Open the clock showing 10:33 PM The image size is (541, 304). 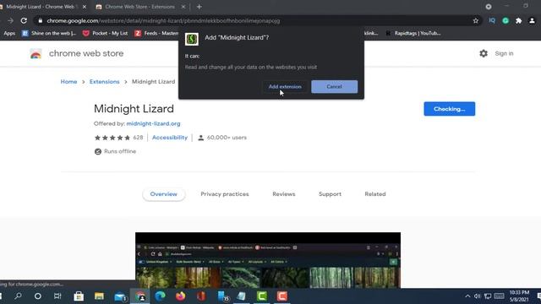[519, 296]
